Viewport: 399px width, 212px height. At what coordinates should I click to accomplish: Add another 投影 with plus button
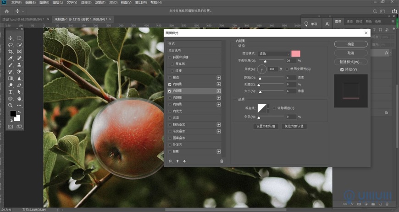coord(219,152)
